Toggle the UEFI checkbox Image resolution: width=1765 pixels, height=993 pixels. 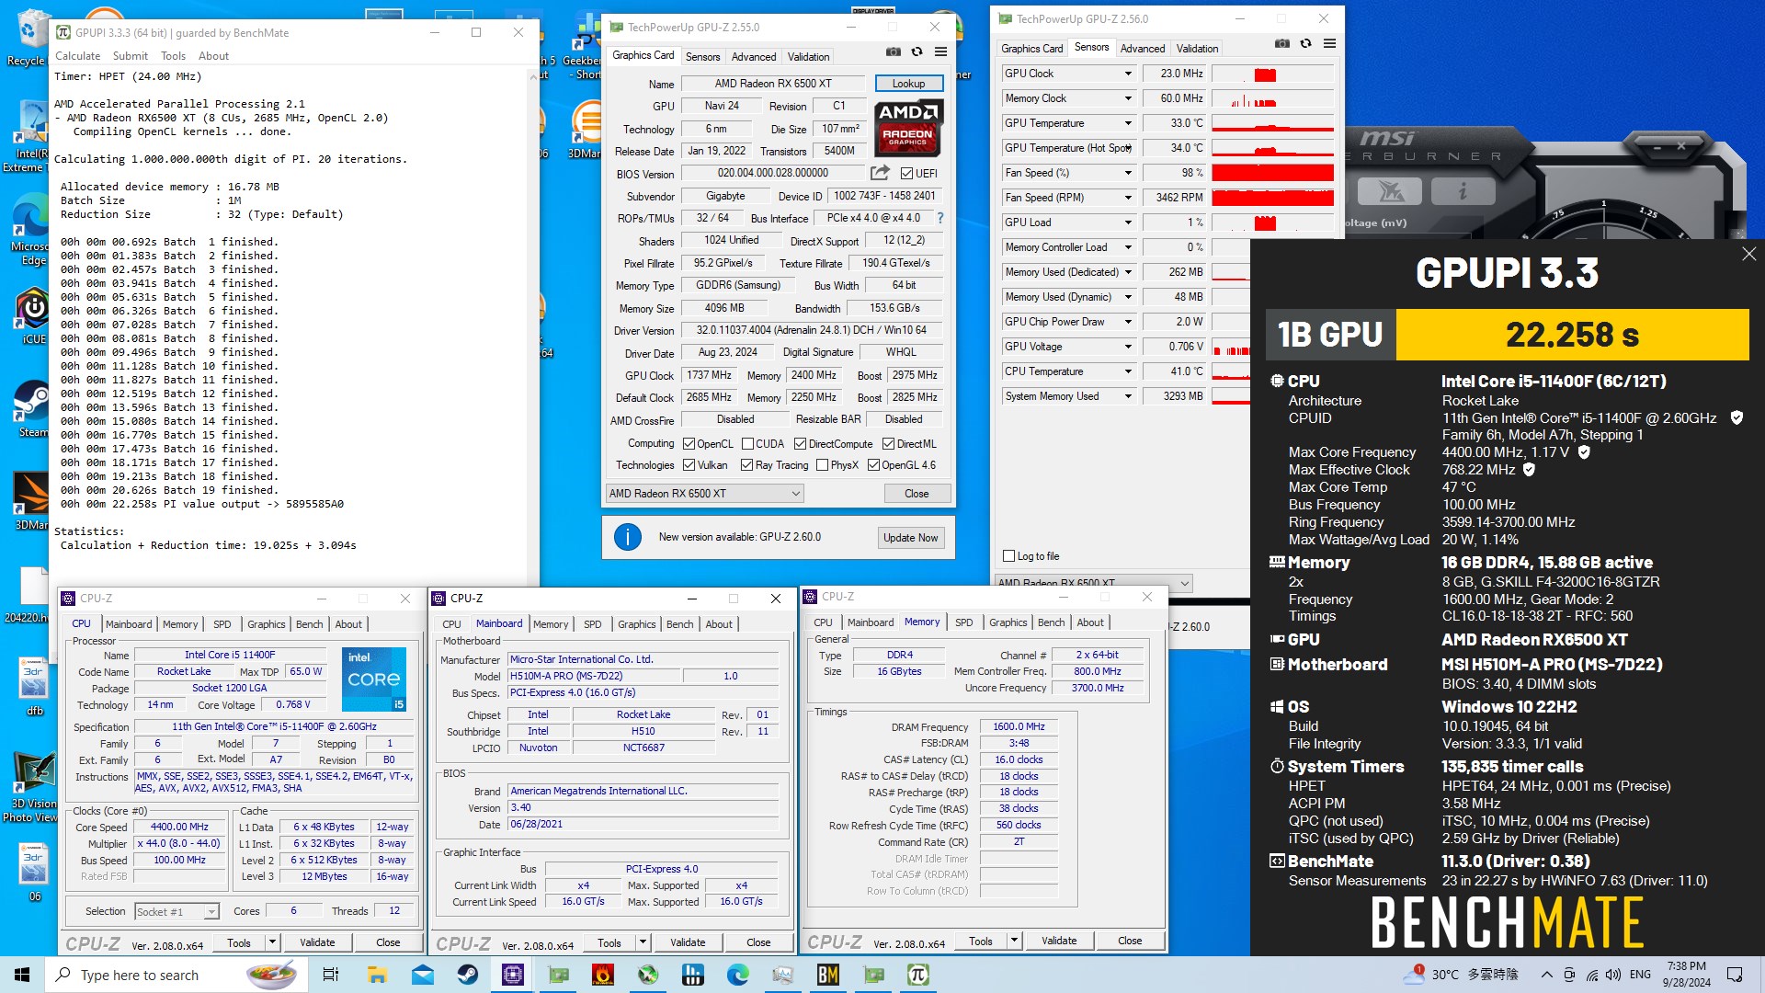(x=906, y=174)
